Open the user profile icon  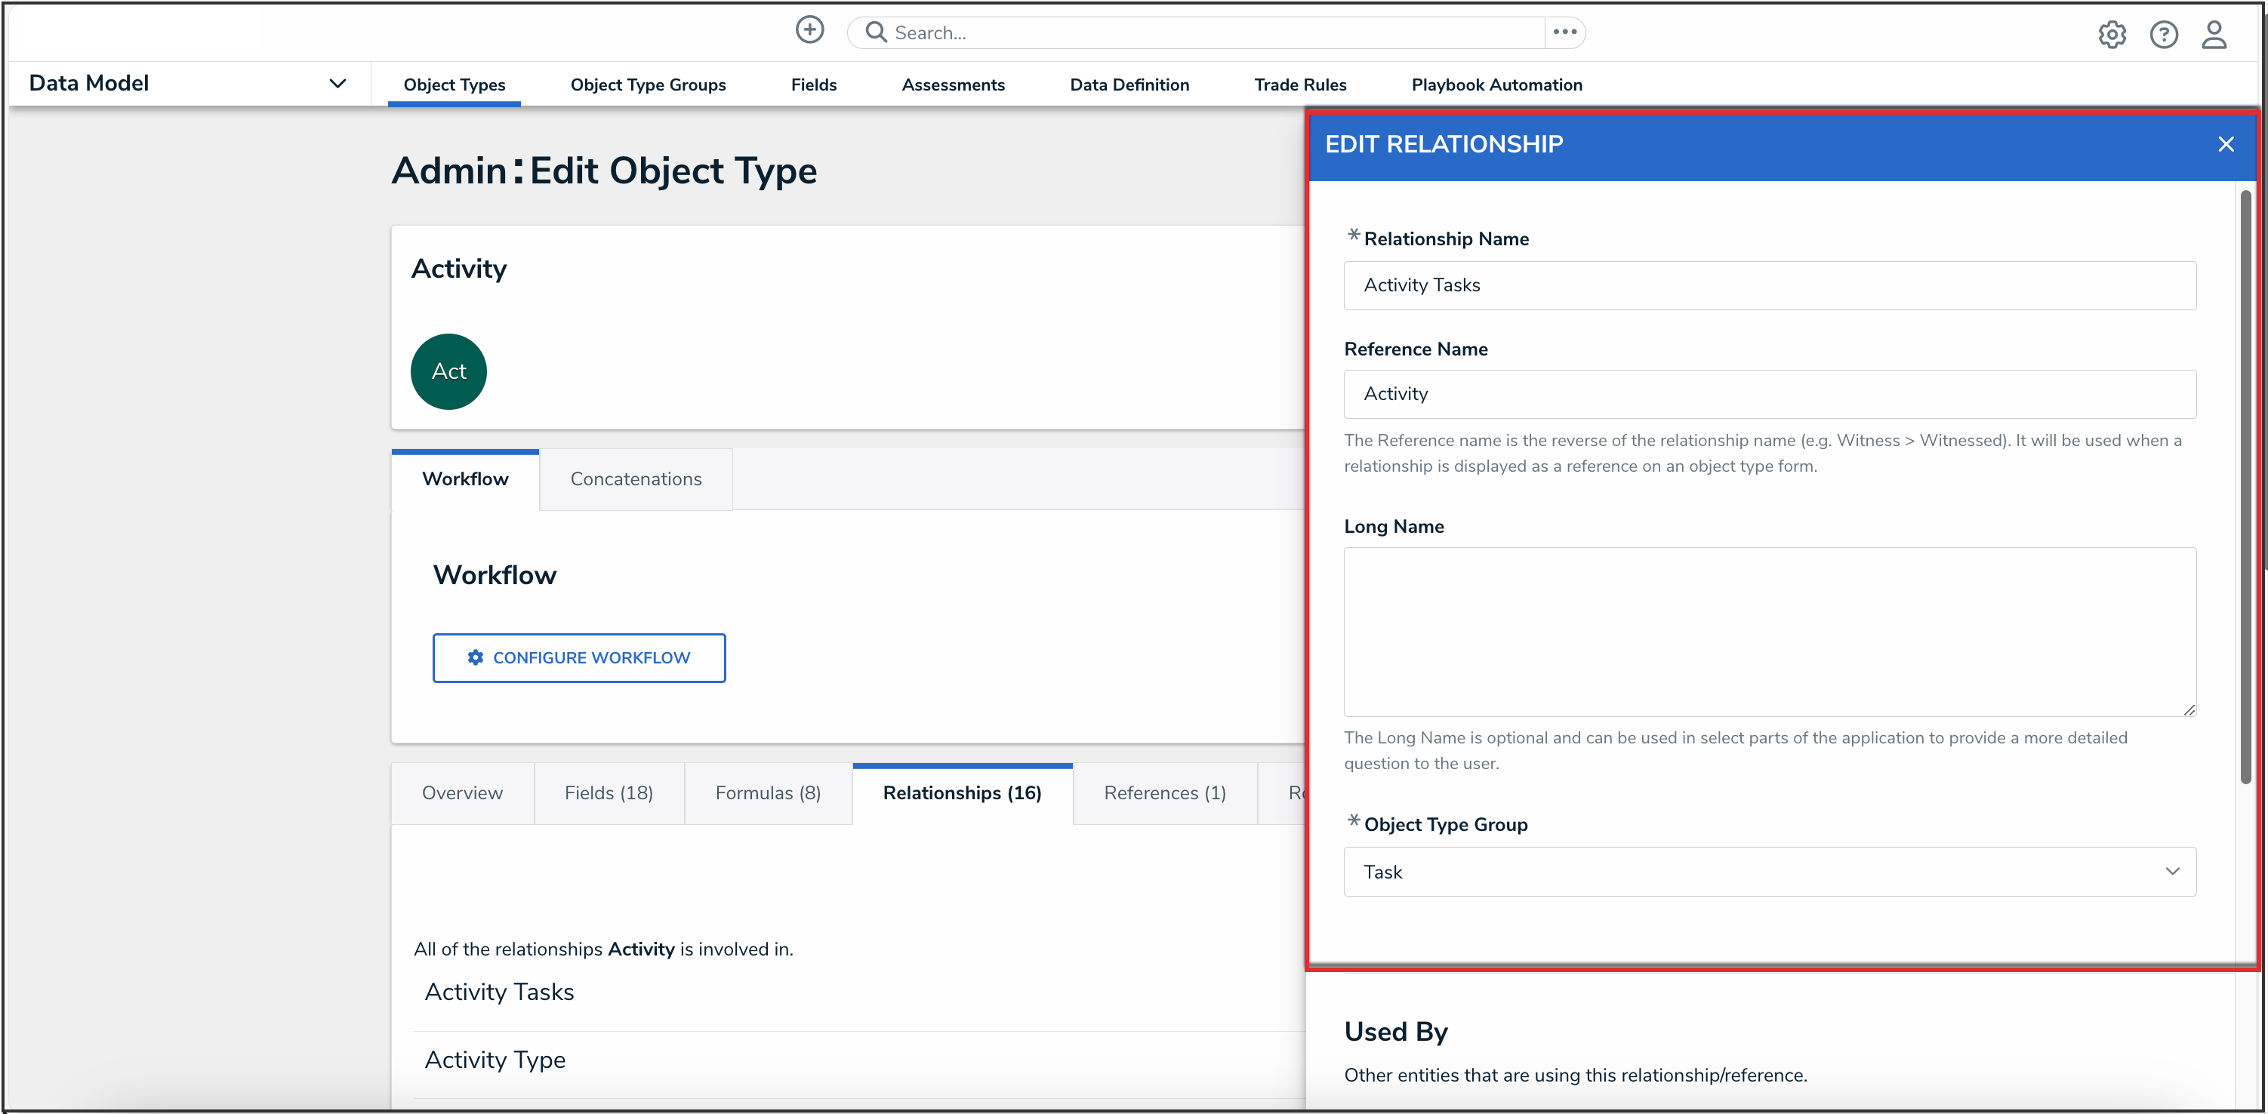2214,34
